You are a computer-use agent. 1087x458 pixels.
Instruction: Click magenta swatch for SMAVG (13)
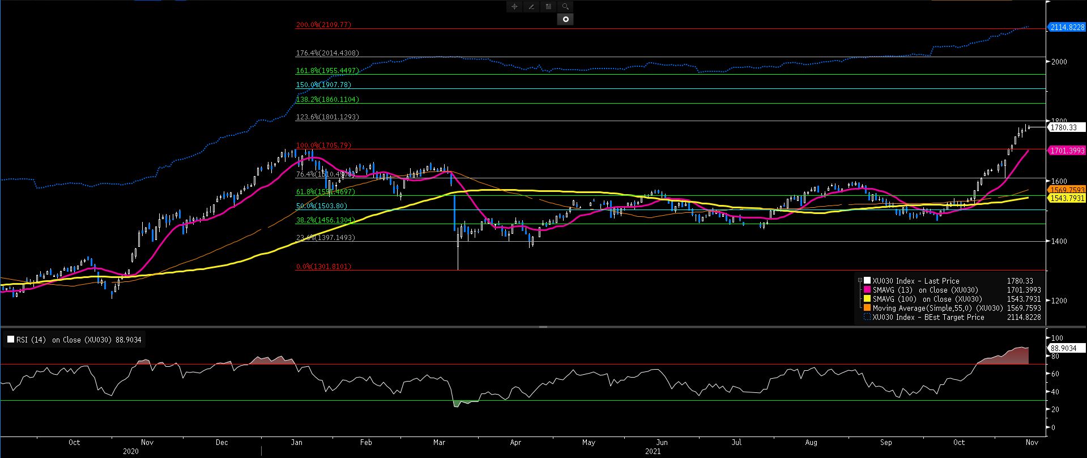pyautogui.click(x=867, y=290)
